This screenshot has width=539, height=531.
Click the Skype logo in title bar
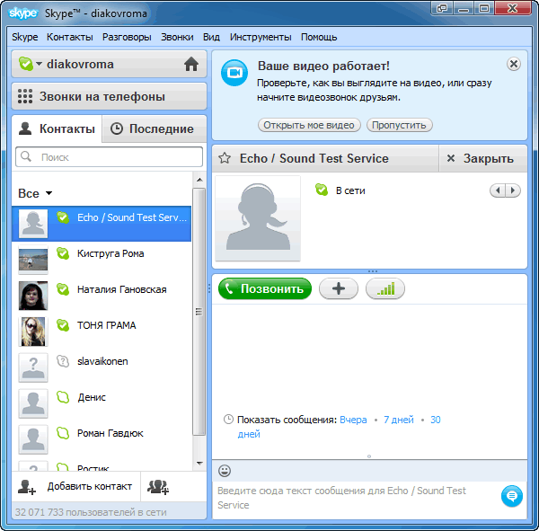point(22,13)
